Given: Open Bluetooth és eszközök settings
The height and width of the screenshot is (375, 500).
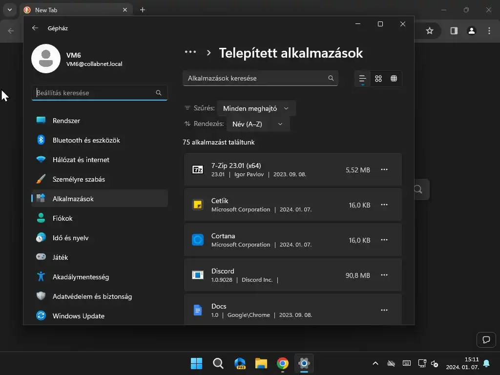Looking at the screenshot, I should [100, 140].
